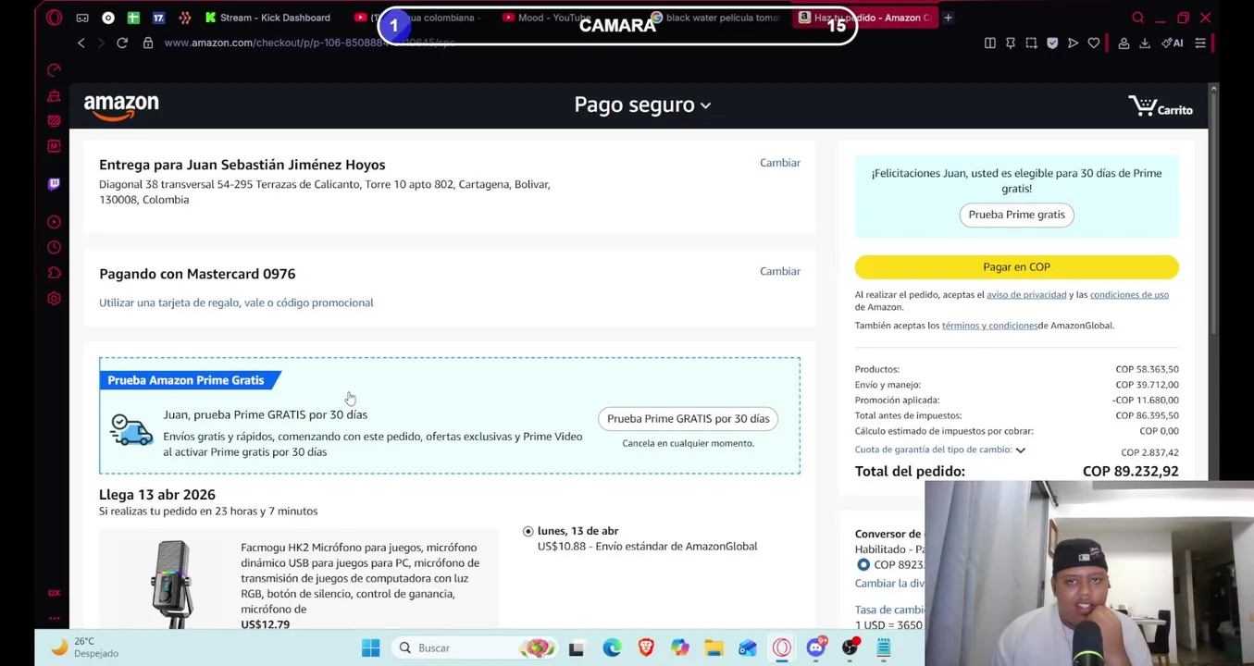
Task: Open sidebar three-dots more options
Action: [54, 618]
